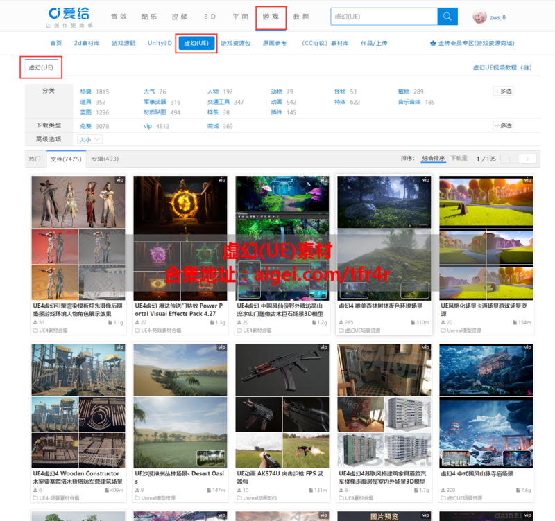
Task: Open UE4 角色展示效果 thumbnail
Action: click(78, 238)
